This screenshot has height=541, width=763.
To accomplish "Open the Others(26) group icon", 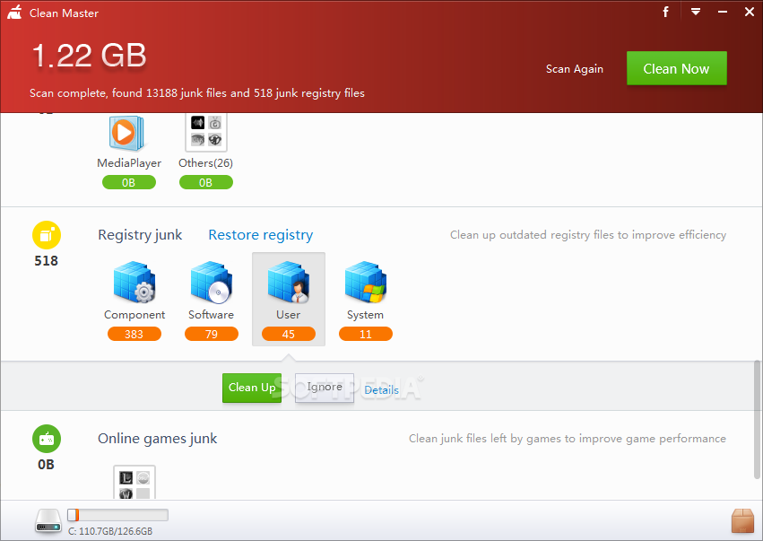I will click(x=206, y=133).
